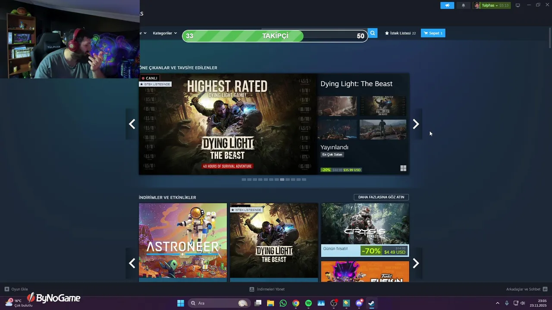This screenshot has height=310, width=552.
Task: Open the Dying Light: The Beast featured banner
Action: coord(228,124)
